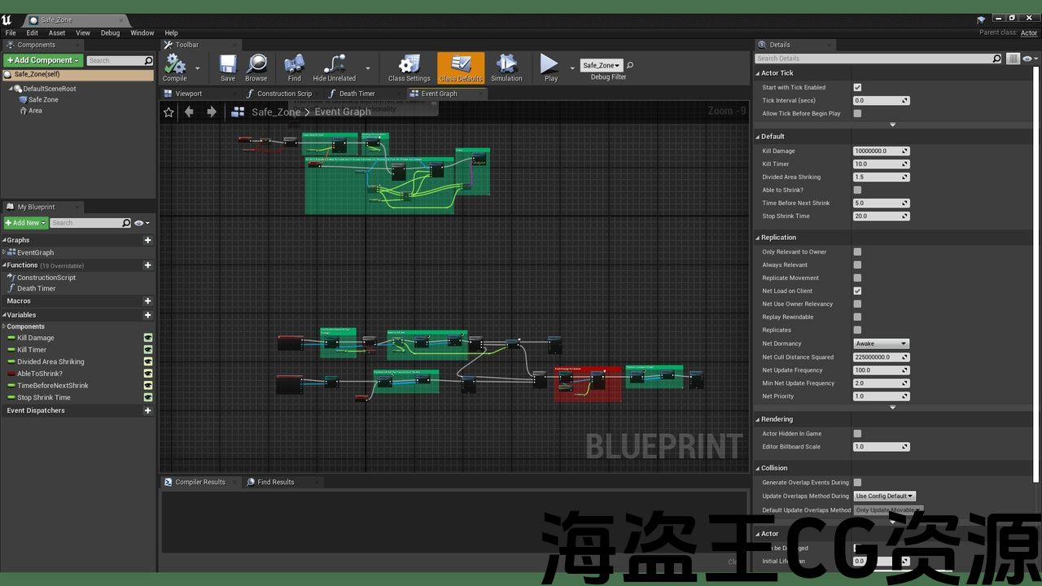Open the Asset menu
Image resolution: width=1042 pixels, height=586 pixels.
click(56, 33)
